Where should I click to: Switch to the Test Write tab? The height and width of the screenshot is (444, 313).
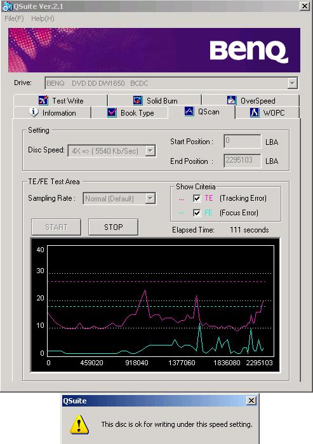[60, 100]
